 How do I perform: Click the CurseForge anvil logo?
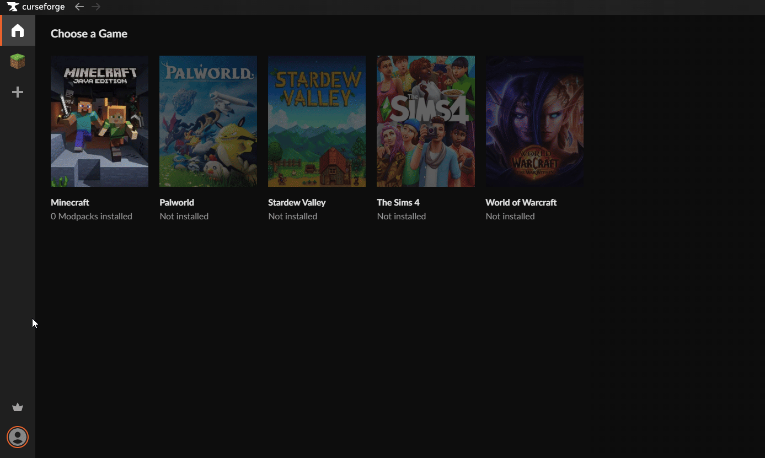click(13, 7)
